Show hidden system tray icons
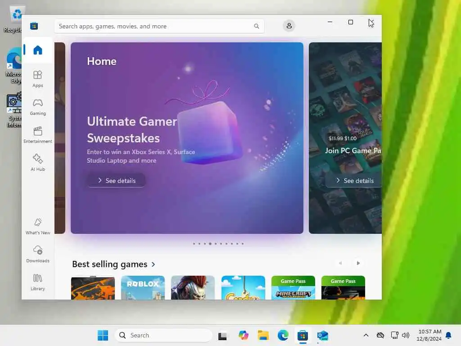 (x=366, y=335)
